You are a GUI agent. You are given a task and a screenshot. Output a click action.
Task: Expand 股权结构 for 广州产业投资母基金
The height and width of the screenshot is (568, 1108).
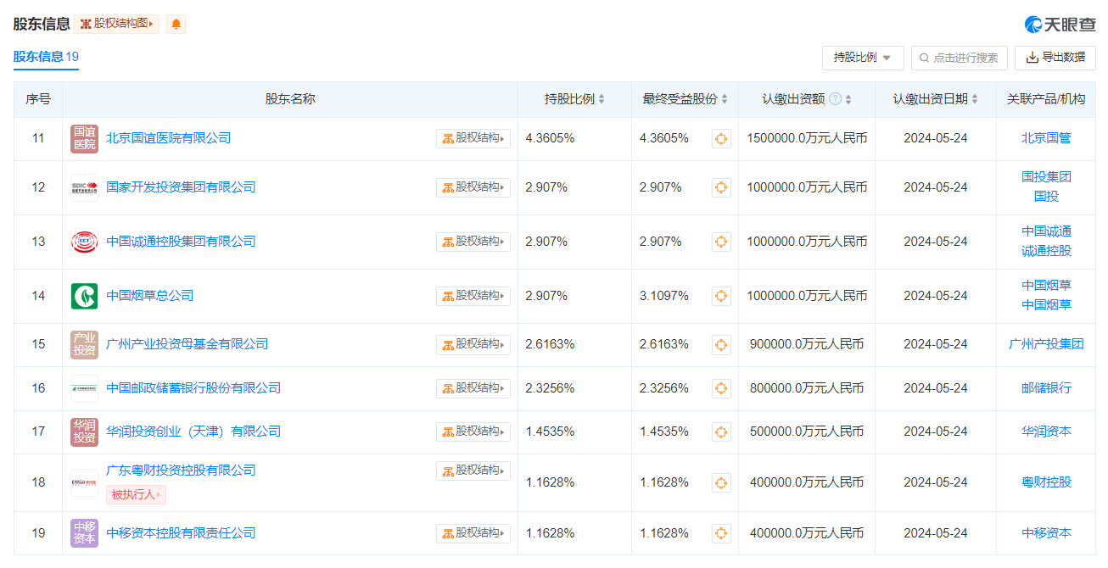[473, 344]
